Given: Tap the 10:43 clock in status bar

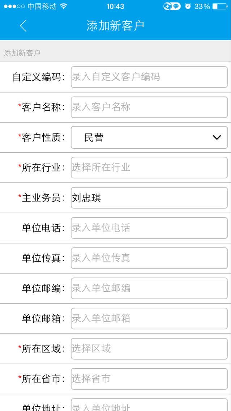Looking at the screenshot, I should tap(115, 7).
